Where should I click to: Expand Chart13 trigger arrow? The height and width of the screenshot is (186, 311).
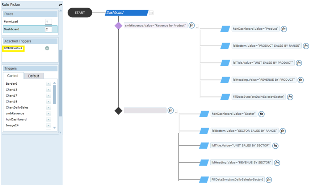pos(49,90)
